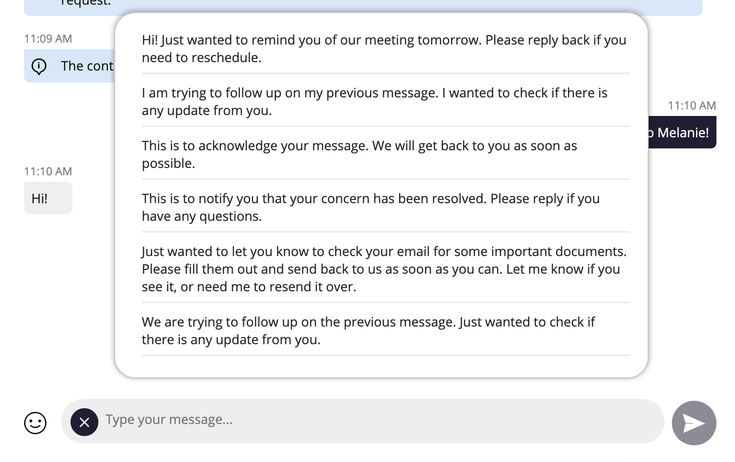The height and width of the screenshot is (462, 735).
Task: Click the info icon beside 'The cont' notice
Action: point(39,66)
